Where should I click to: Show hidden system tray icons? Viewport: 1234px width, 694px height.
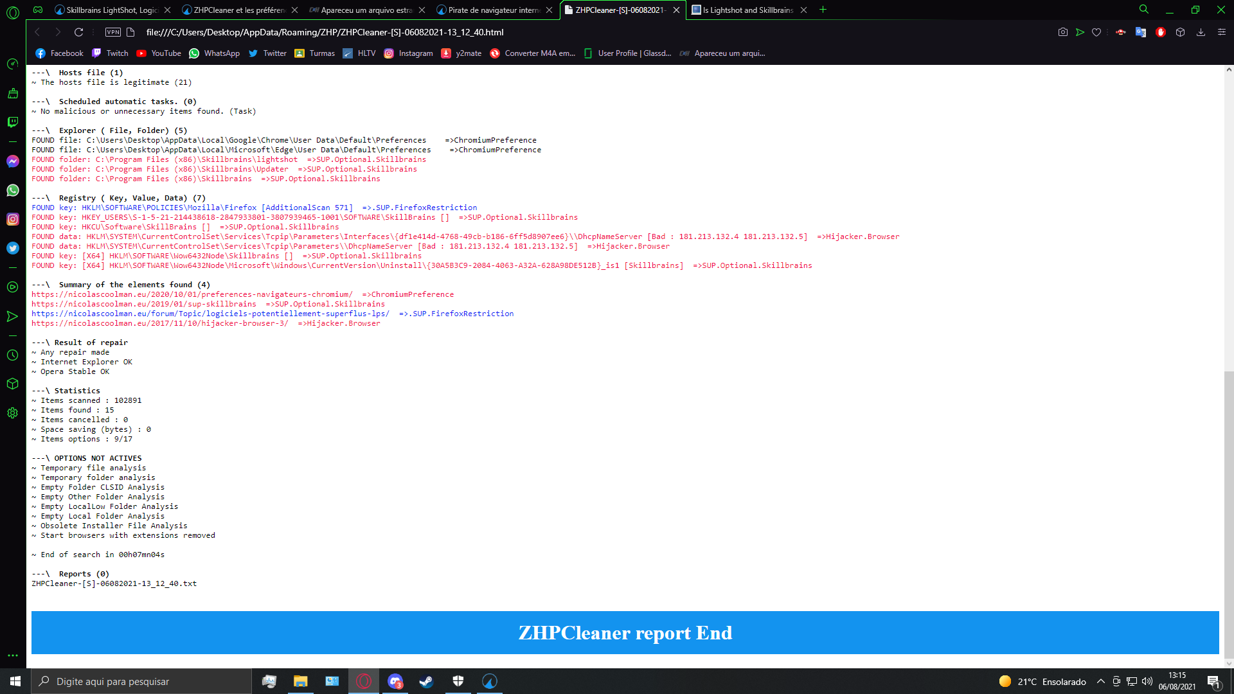1101,681
